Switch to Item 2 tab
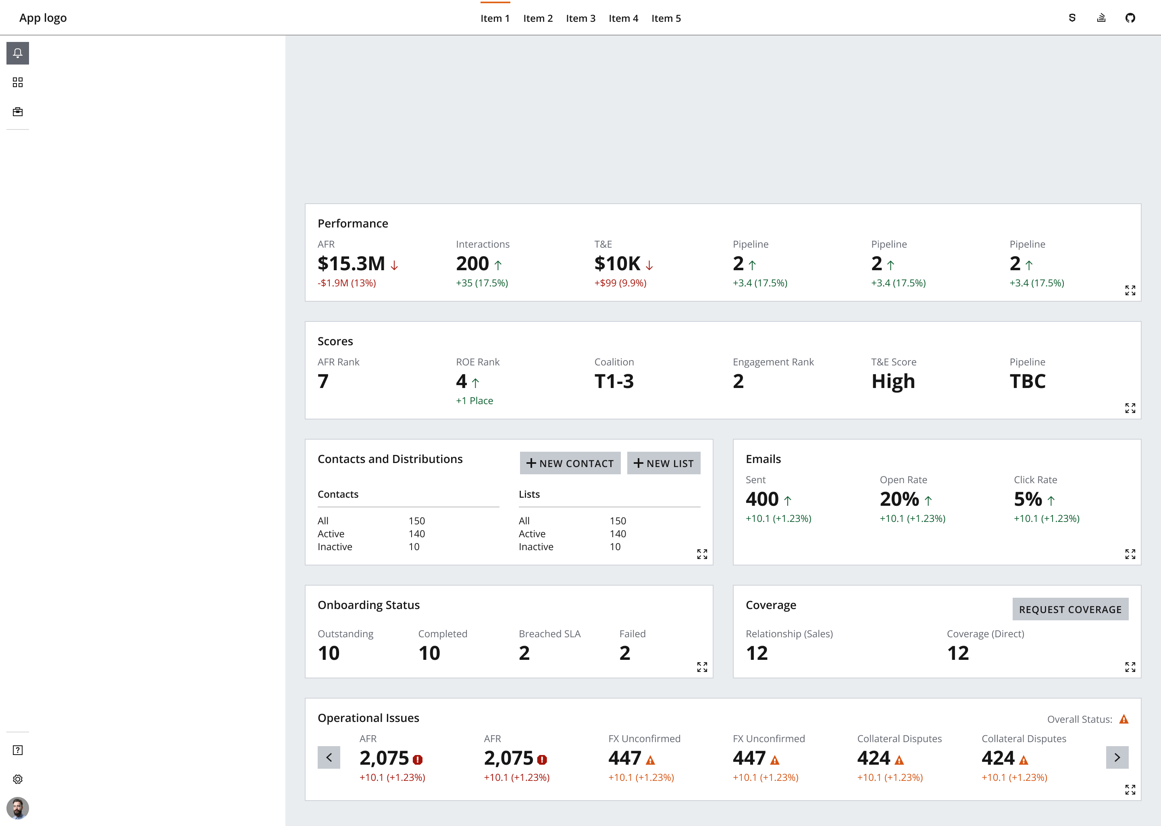Image resolution: width=1161 pixels, height=826 pixels. coord(538,19)
